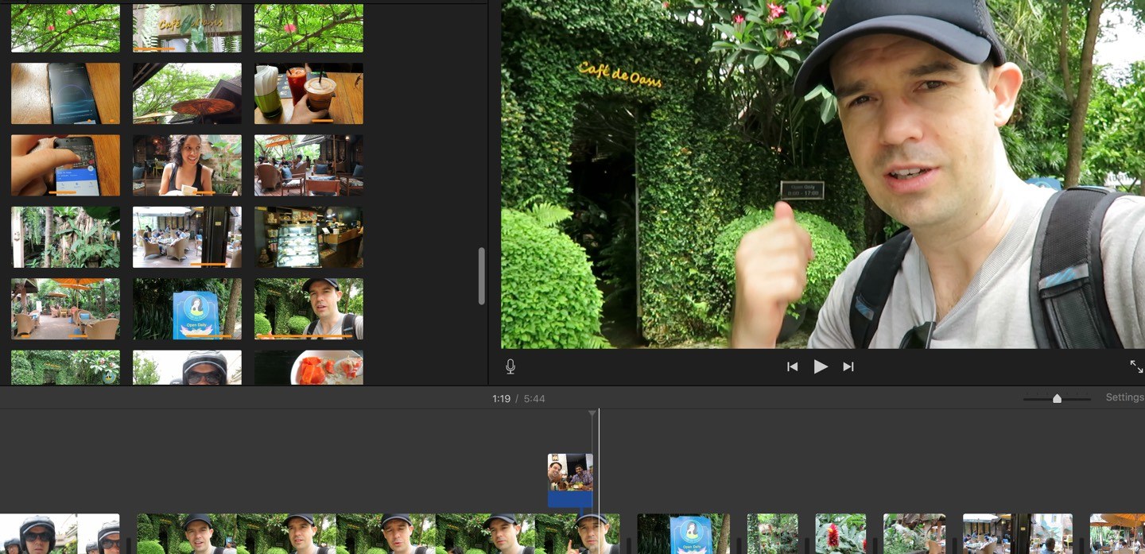The height and width of the screenshot is (554, 1145).
Task: Select the red flower timeline clip
Action: [840, 534]
